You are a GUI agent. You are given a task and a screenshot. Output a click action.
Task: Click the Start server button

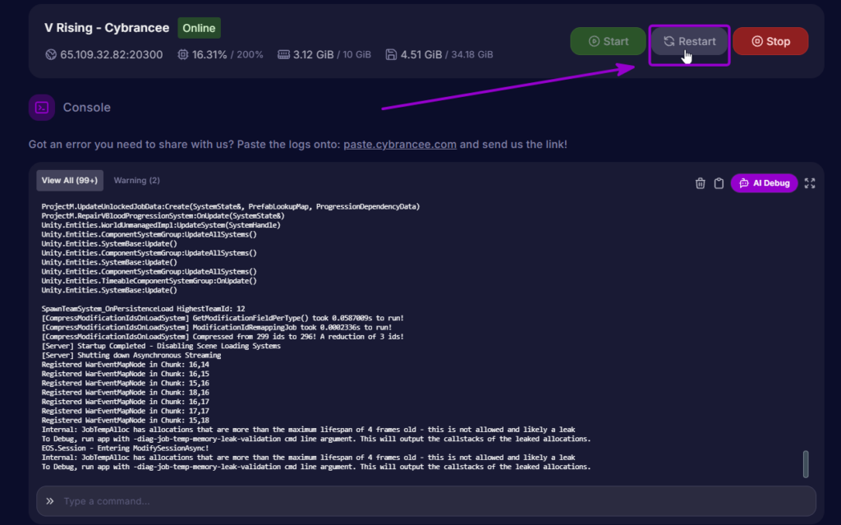coord(609,41)
